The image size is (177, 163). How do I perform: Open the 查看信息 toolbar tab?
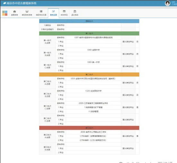click(x=14, y=13)
